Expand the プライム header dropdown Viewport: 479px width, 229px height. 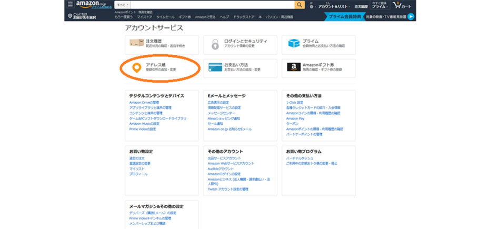380,5
